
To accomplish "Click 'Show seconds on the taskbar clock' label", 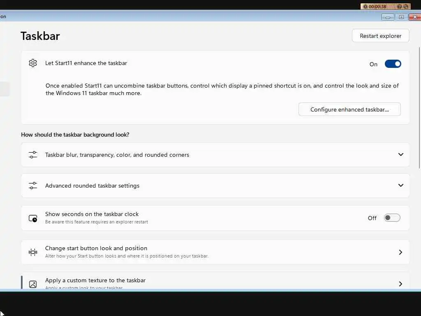I will click(92, 214).
